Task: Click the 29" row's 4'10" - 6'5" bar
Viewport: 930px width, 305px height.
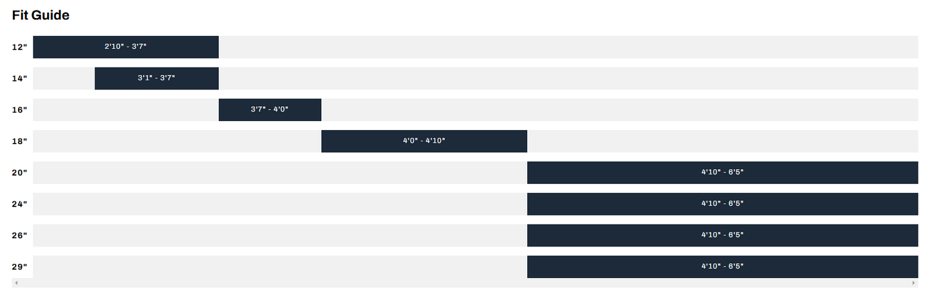Action: pos(722,267)
